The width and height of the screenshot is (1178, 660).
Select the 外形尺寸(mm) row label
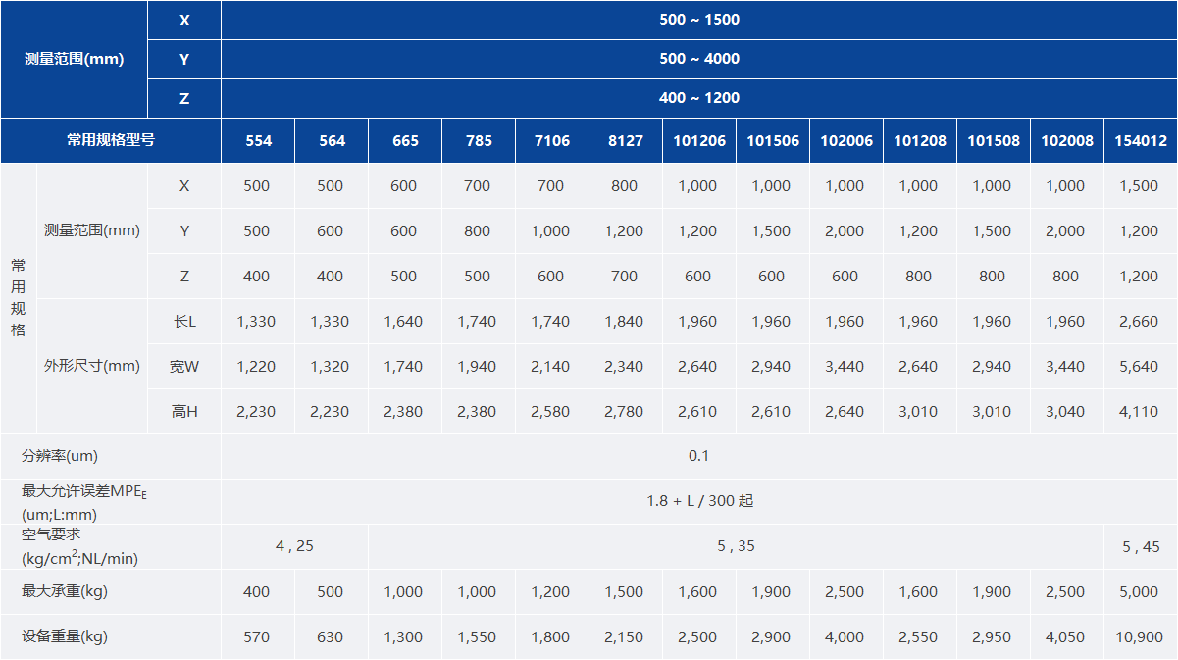[x=92, y=367]
